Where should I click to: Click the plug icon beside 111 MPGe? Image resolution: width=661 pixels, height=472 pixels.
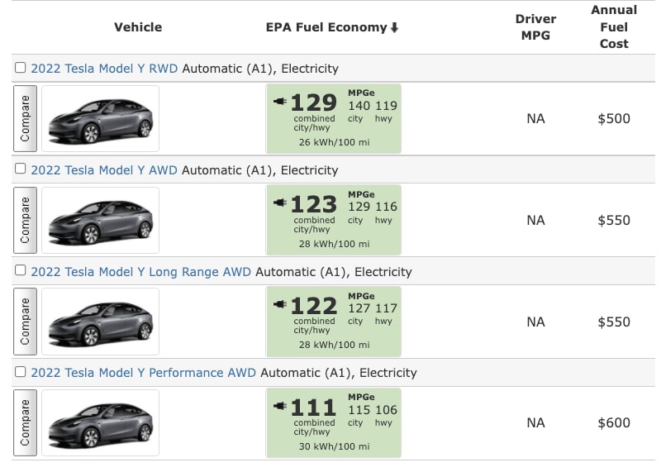pos(280,406)
